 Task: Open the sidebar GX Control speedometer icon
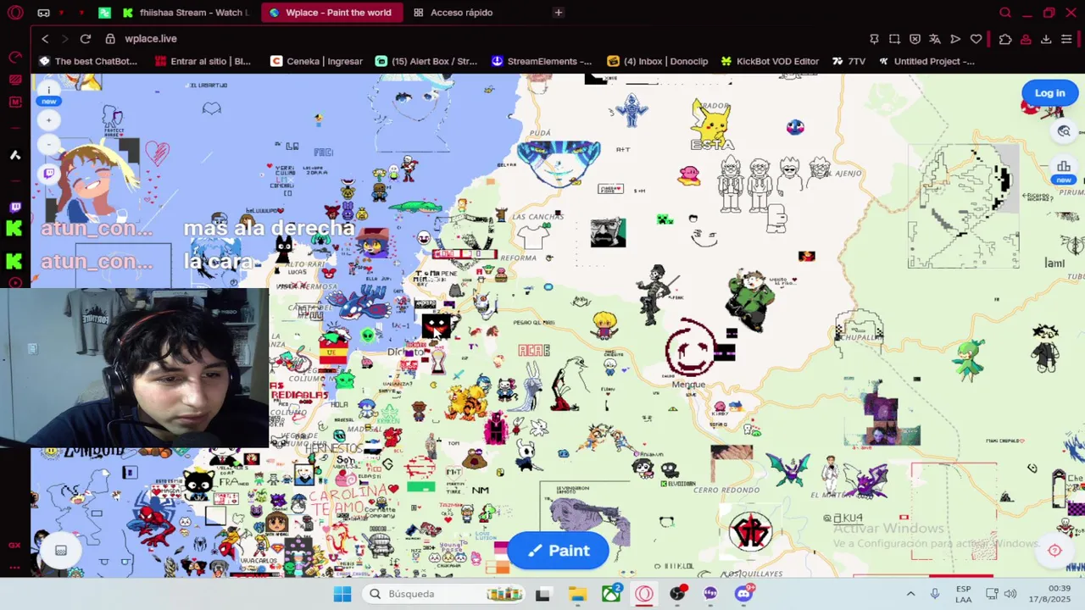15,58
